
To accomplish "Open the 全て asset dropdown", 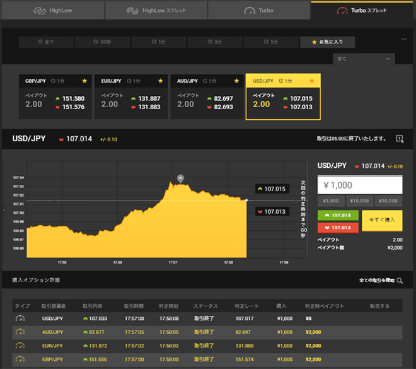I will pos(364,59).
